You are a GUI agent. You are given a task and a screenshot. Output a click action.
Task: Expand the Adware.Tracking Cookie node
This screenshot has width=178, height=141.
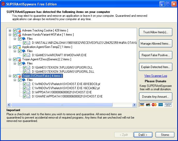pos(10,30)
